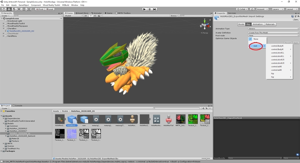Screen dimensions: 300x163
Task: Open the GameObject menu
Action: click(24, 5)
